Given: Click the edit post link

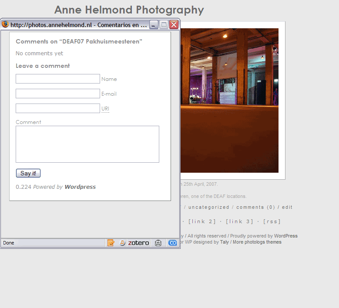Looking at the screenshot, I should pyautogui.click(x=287, y=207).
